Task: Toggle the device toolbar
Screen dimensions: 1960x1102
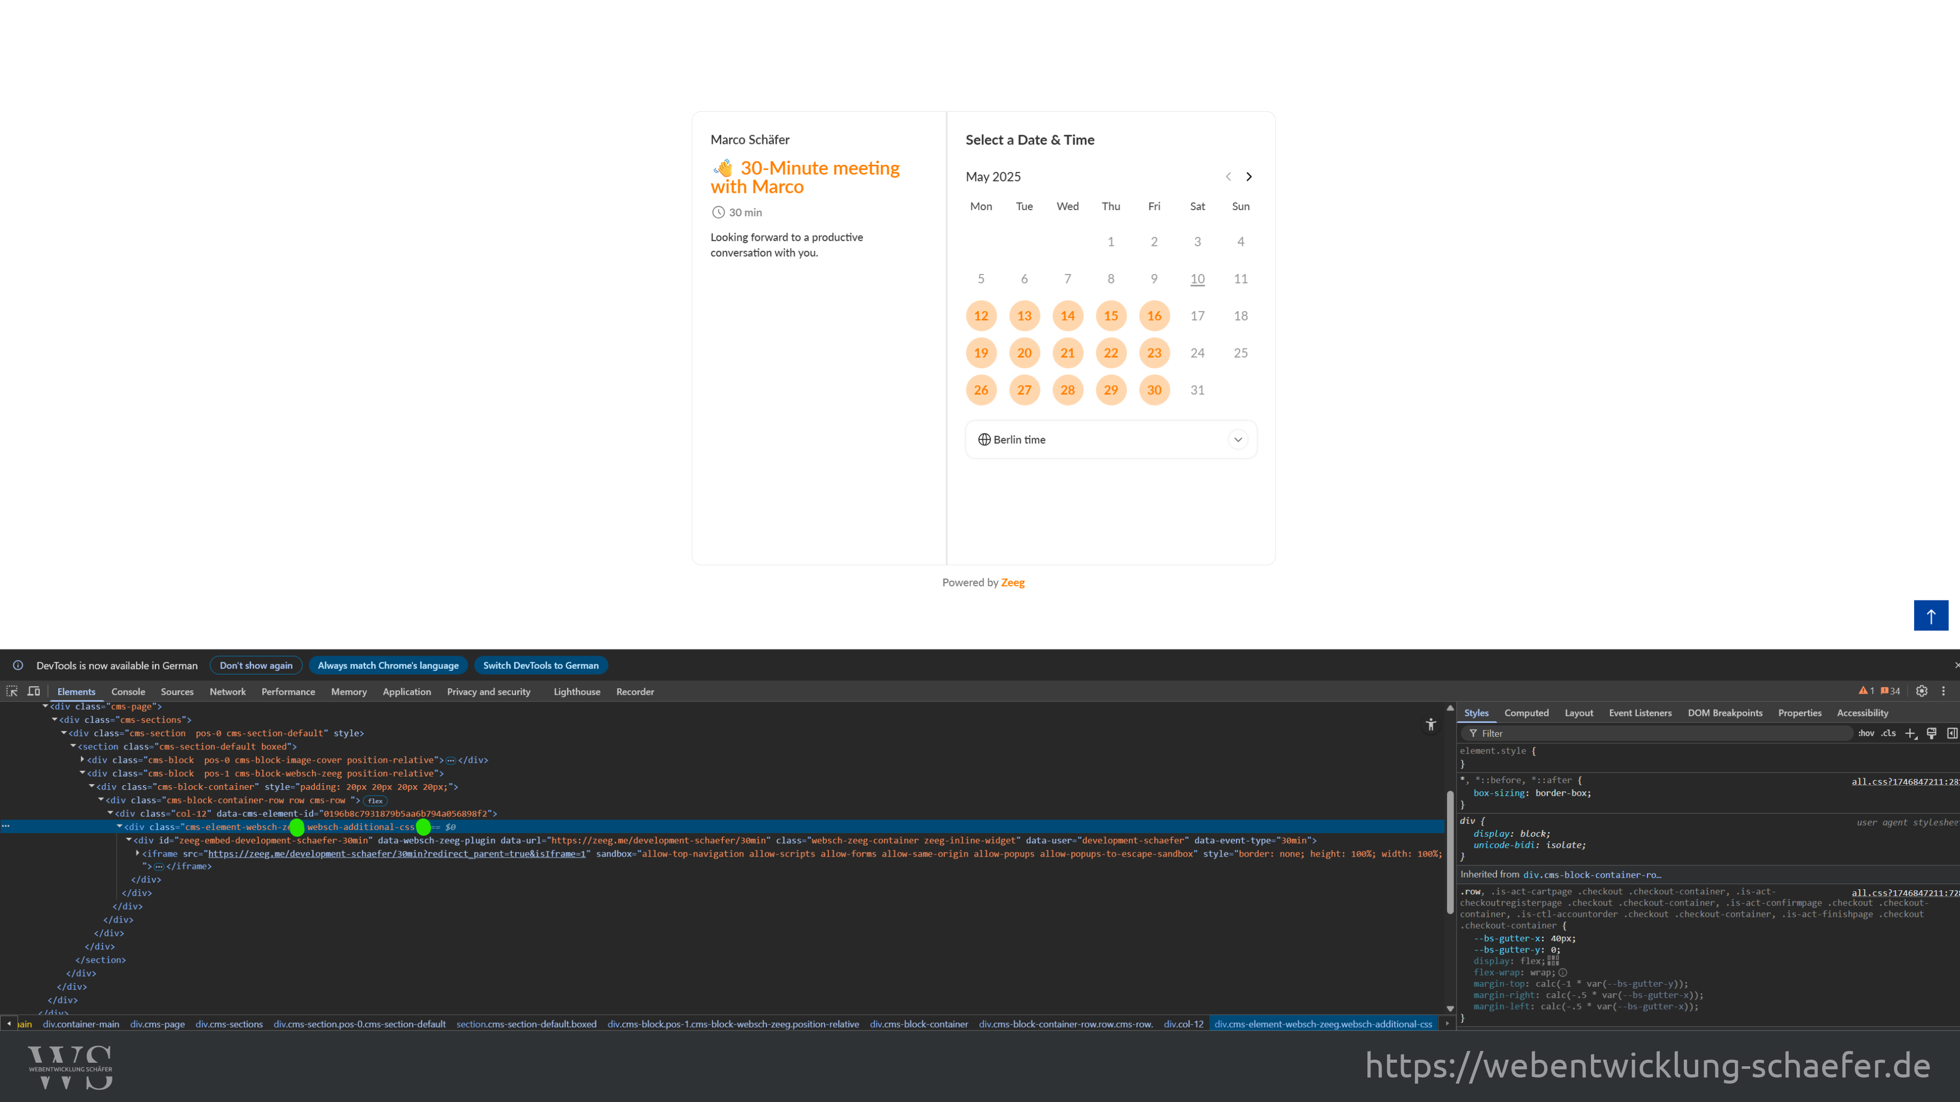Action: (x=34, y=691)
